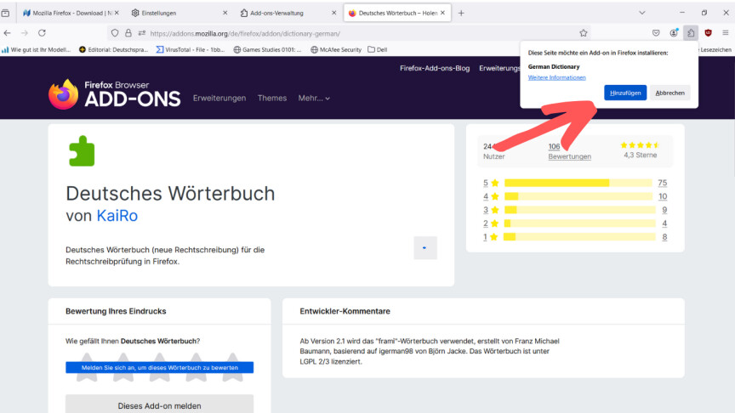Open the Dell bookmarks folder
The width and height of the screenshot is (735, 413).
pos(378,49)
